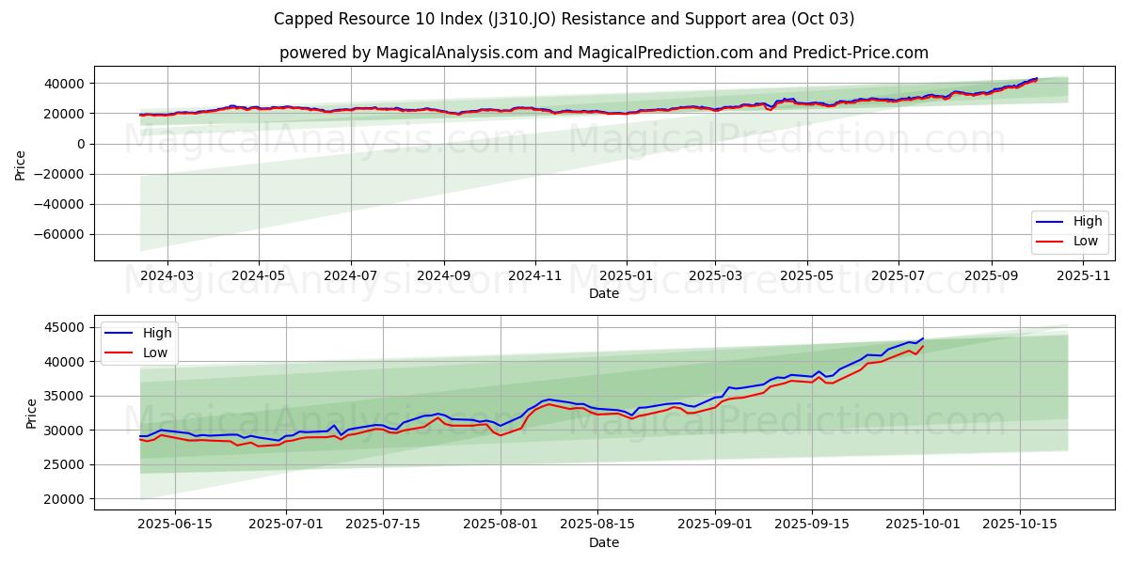Image resolution: width=1129 pixels, height=564 pixels.
Task: Click the 'Price' y-axis label of bottom chart
Action: coord(31,413)
